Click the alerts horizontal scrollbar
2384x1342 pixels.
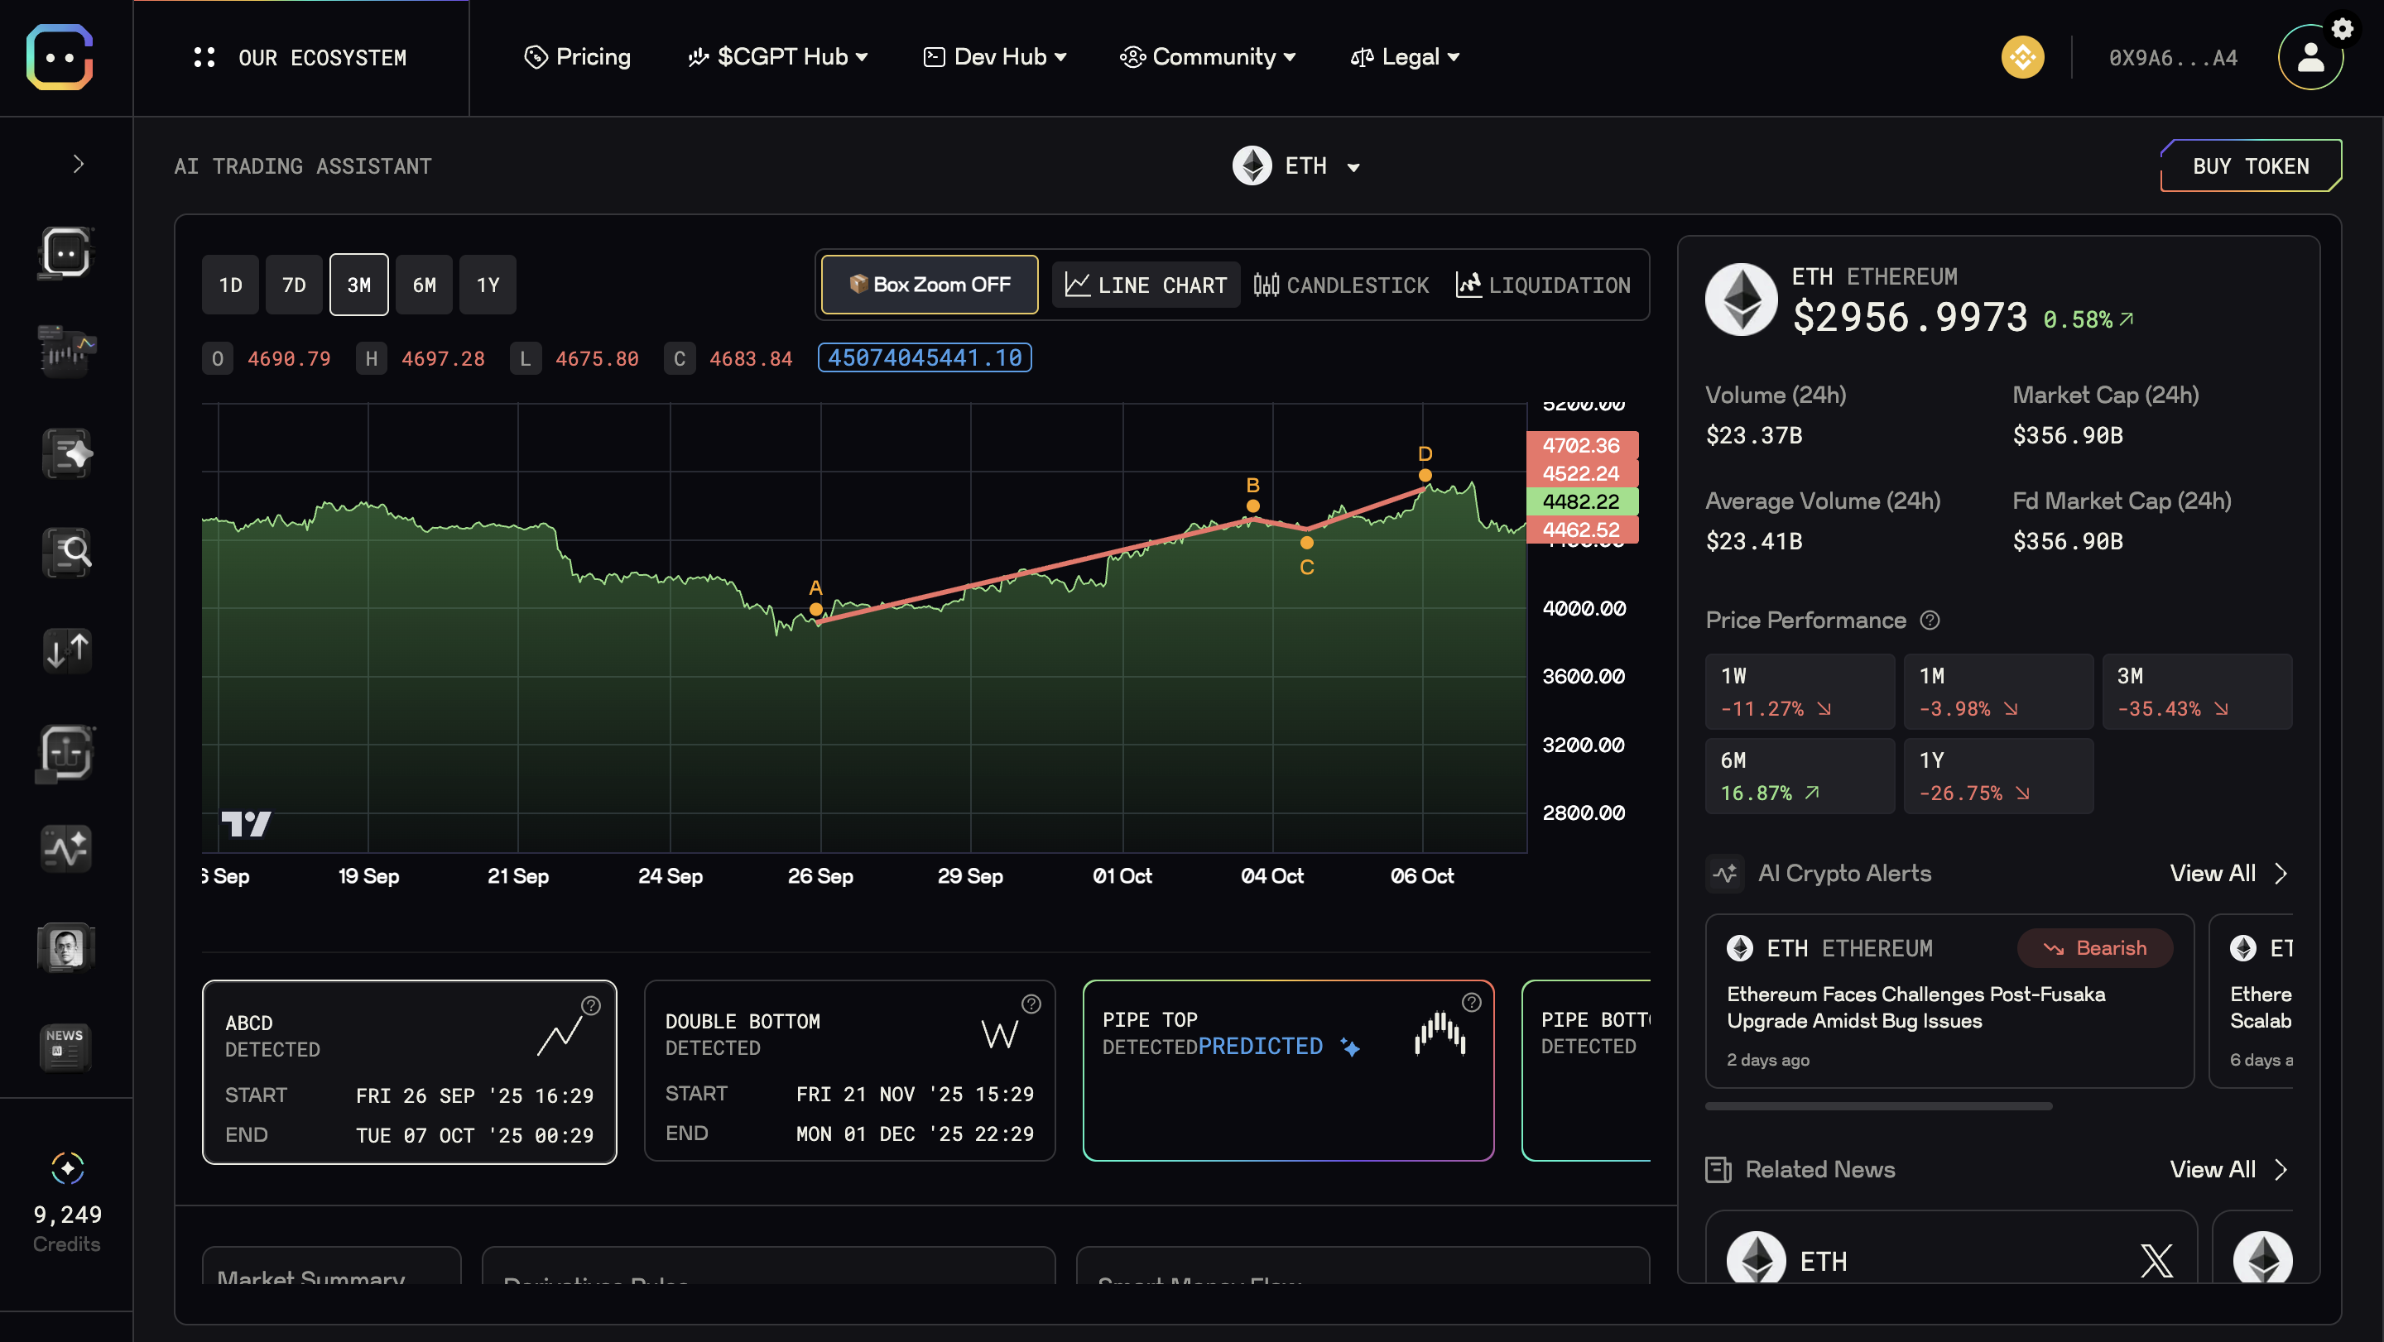(1879, 1106)
